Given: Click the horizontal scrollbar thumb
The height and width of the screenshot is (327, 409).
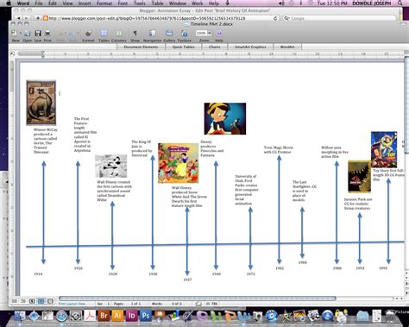Looking at the screenshot, I should click(198, 299).
